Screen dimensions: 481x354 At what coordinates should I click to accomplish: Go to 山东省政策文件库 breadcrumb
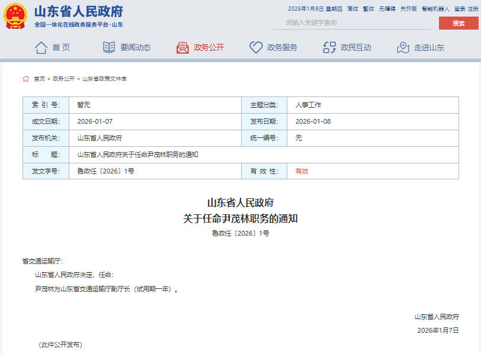104,79
